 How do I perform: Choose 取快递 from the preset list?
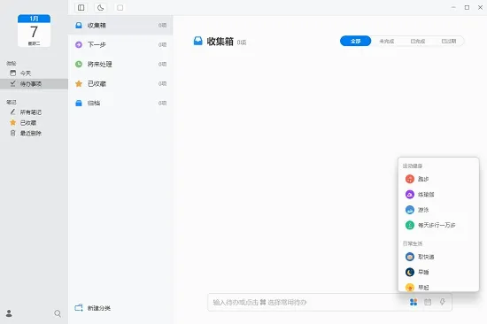438,257
